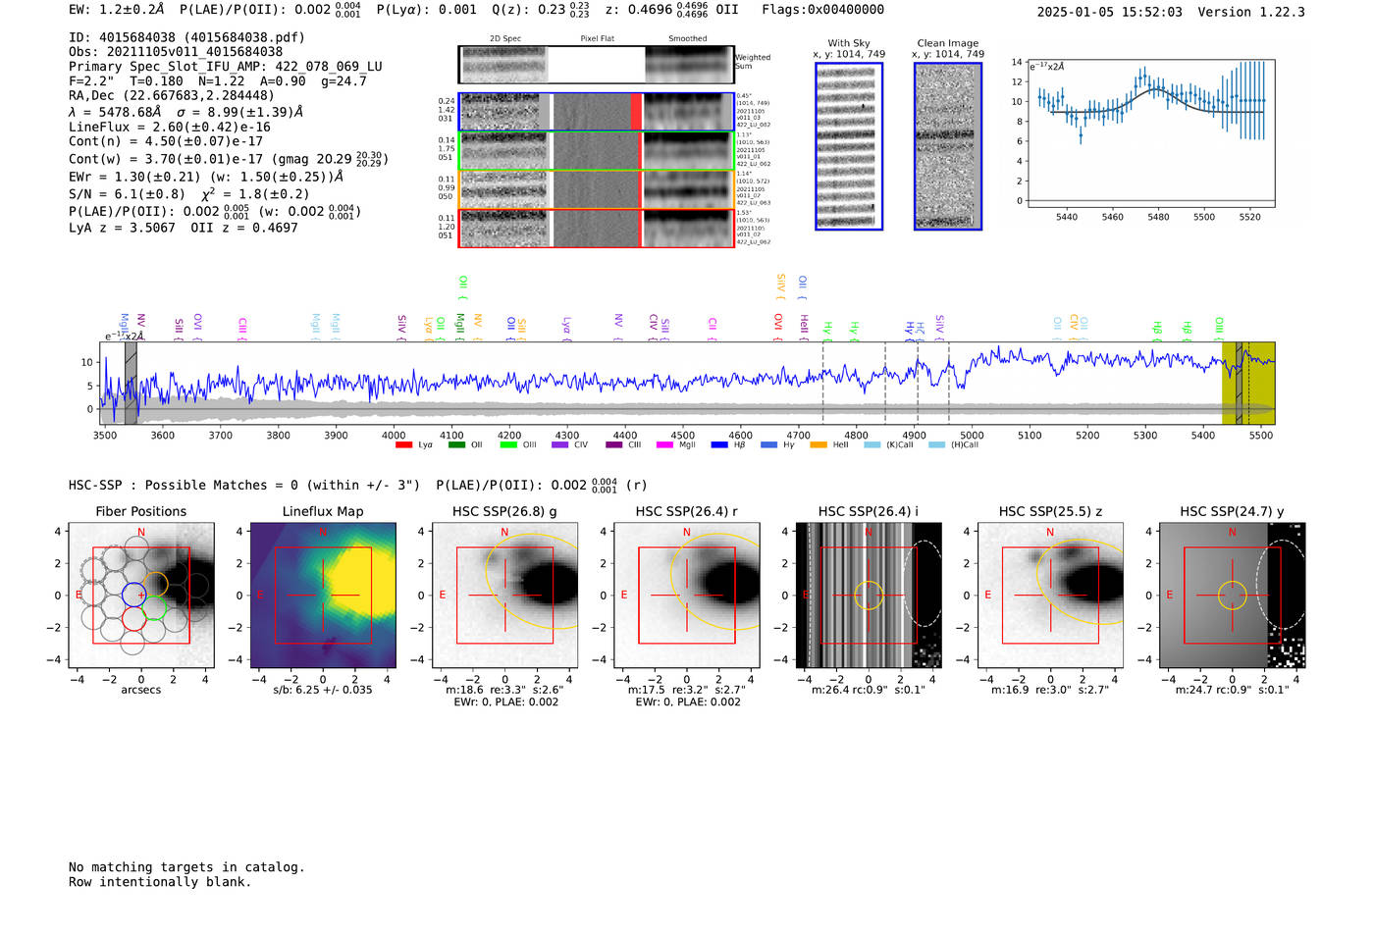1374x935 pixels.
Task: Open the HSC SSP(24.7) y image
Action: pyautogui.click(x=1232, y=595)
